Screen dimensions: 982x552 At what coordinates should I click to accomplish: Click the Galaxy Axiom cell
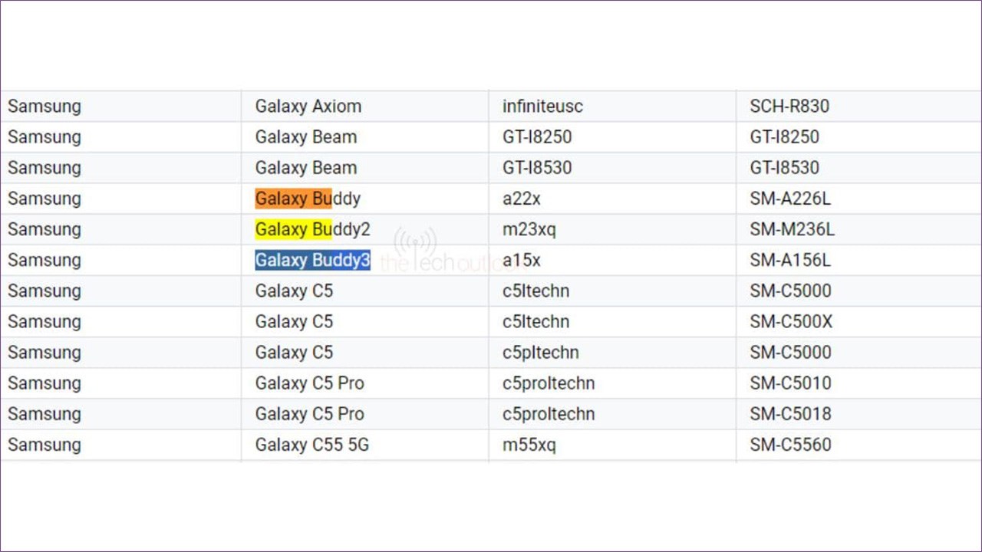click(x=308, y=107)
